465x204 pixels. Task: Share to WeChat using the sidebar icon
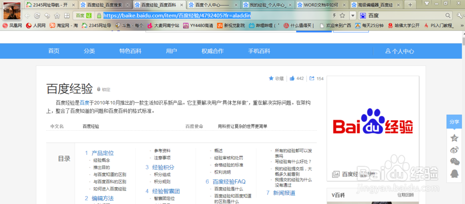click(454, 161)
